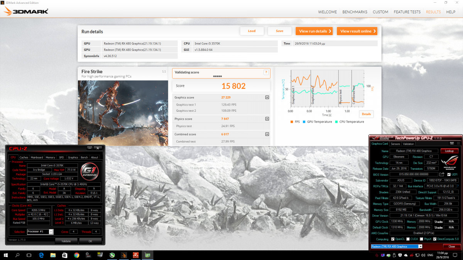Switch to GPU-Z via its taskbar icon

tap(147, 255)
